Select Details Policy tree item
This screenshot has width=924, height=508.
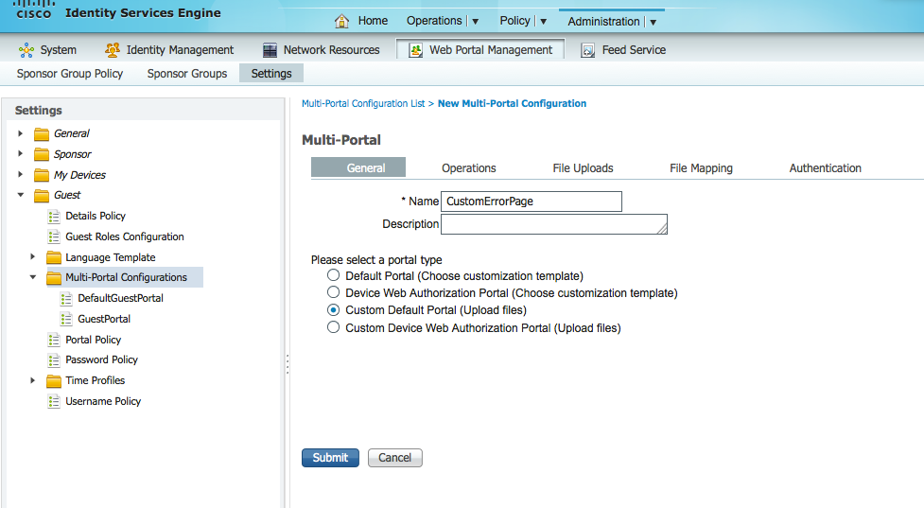(x=96, y=216)
